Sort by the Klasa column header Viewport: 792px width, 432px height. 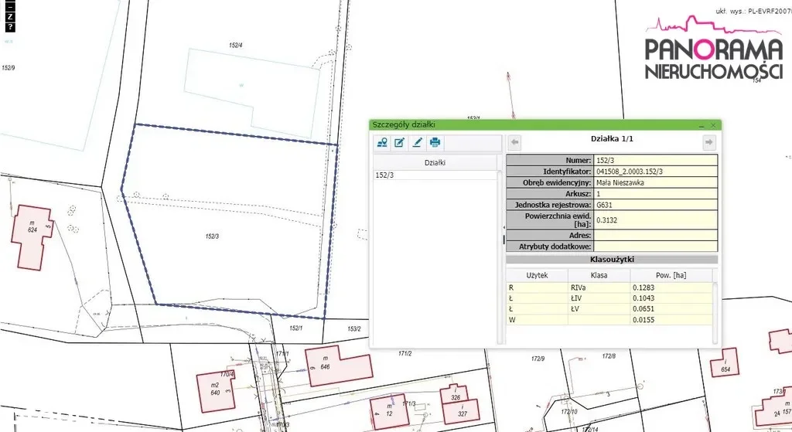tap(598, 275)
